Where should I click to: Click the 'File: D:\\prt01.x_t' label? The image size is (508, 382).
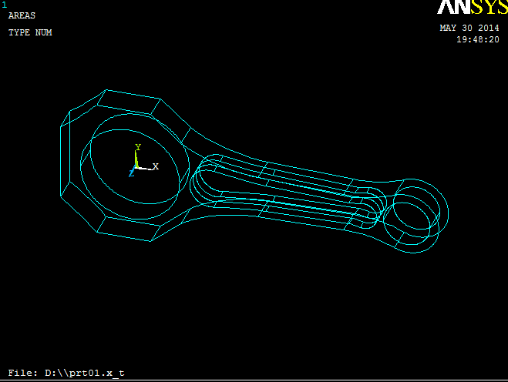coord(66,373)
